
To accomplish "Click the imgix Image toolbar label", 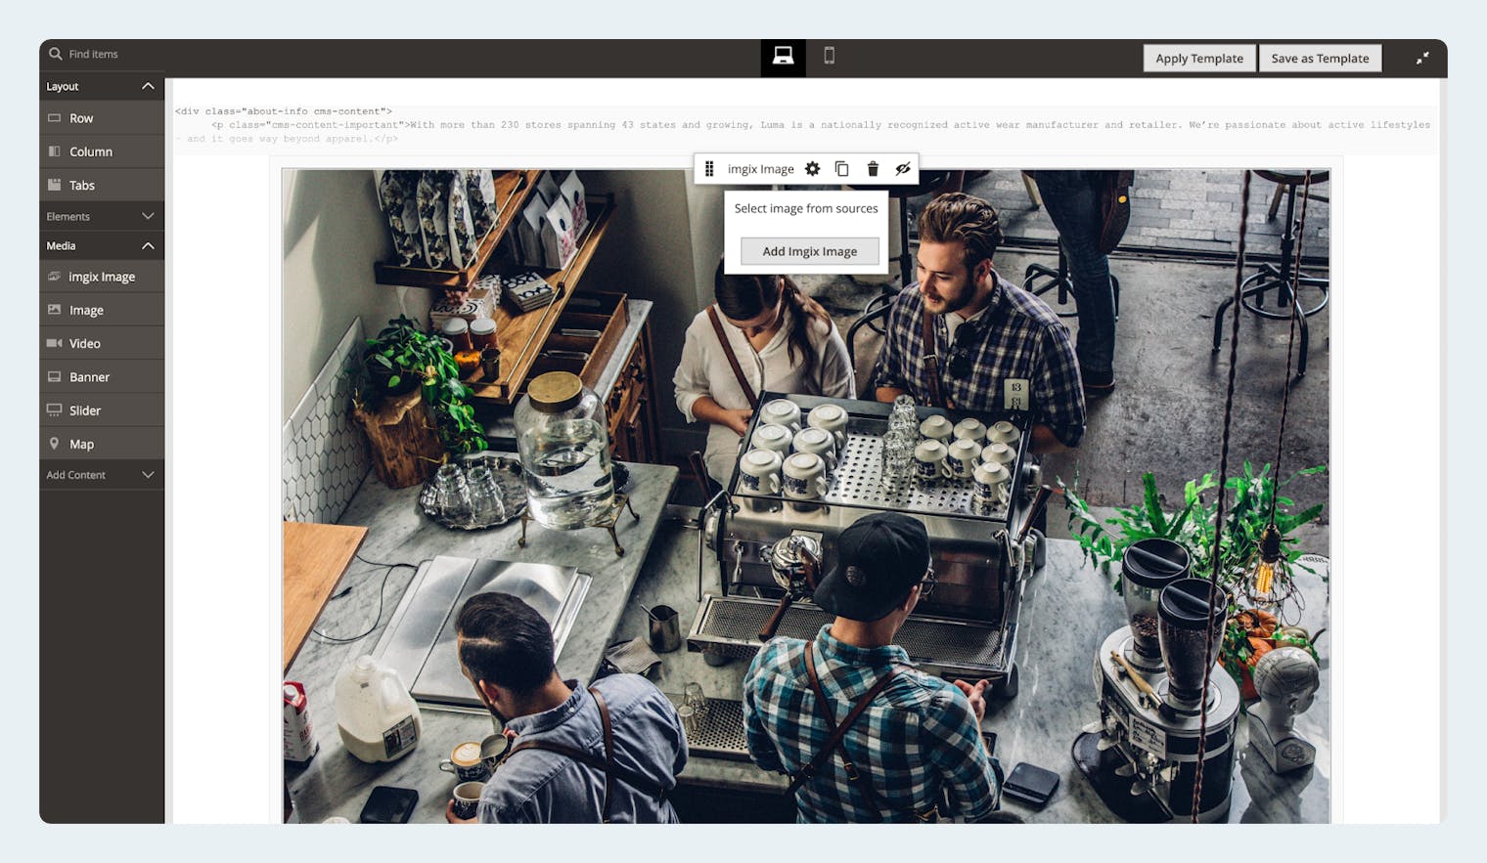I will (x=760, y=169).
